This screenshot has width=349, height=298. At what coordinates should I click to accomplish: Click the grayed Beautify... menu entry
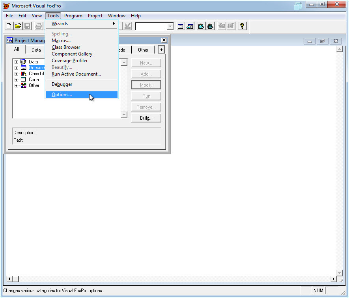(x=82, y=67)
